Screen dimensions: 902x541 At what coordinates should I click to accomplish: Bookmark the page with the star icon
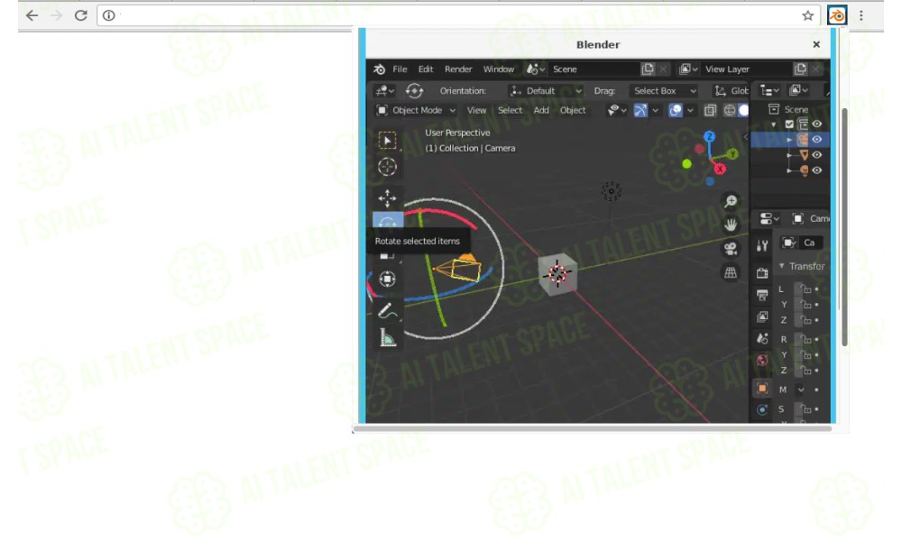point(807,15)
